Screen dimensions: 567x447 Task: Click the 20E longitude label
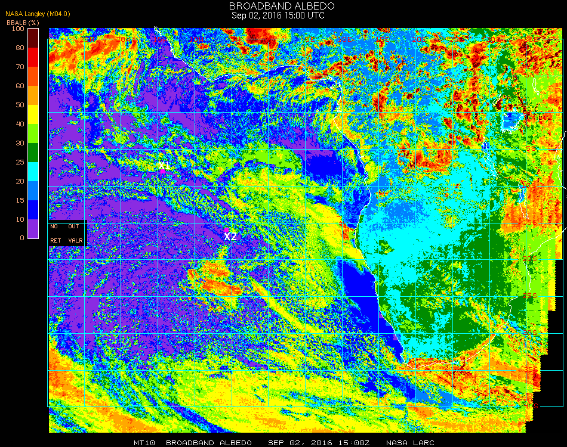coord(419,39)
